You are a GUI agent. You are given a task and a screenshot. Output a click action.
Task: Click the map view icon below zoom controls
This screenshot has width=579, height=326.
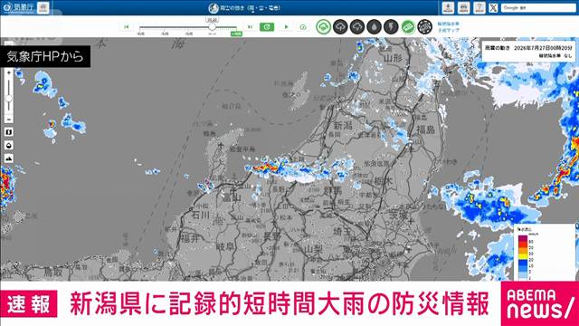tap(9, 132)
